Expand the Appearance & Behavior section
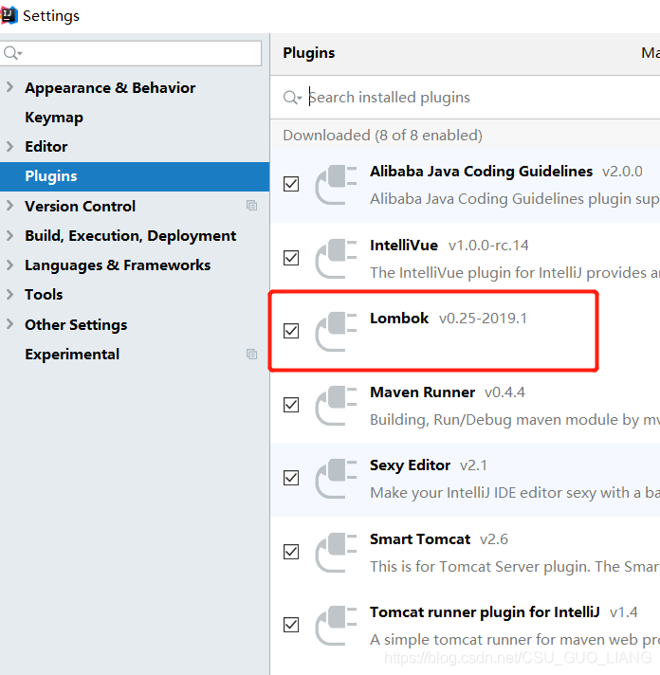 [9, 87]
